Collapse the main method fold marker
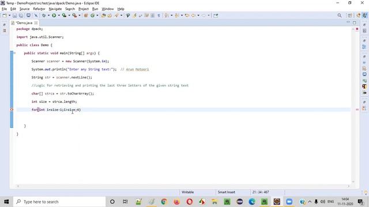 (14, 53)
